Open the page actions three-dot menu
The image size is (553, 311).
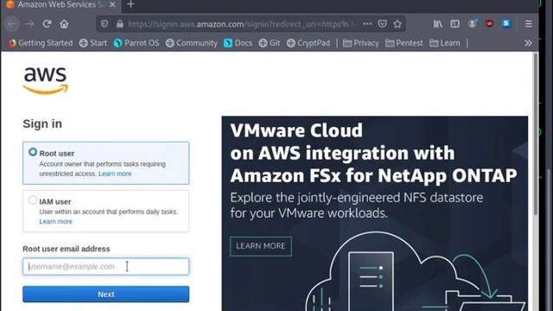pos(367,24)
